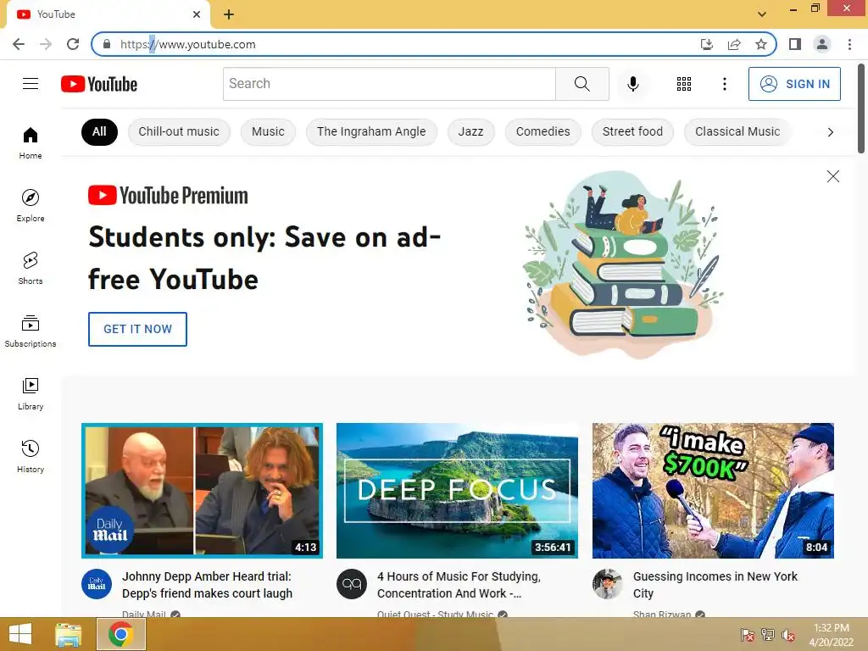Open the Windows Start button
The image size is (868, 651).
point(20,634)
